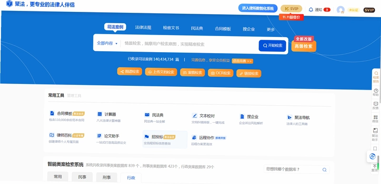Open the 全部内容 dropdown
381x184 pixels.
[x=107, y=43]
